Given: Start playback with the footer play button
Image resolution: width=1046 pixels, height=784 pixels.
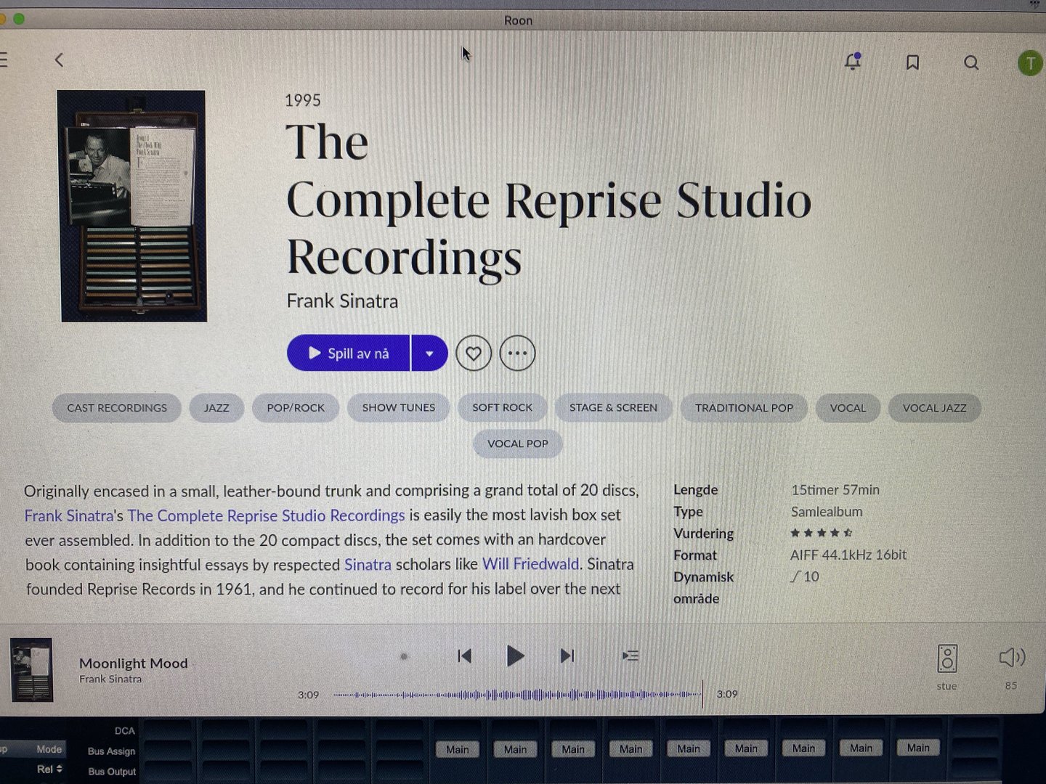Looking at the screenshot, I should (515, 656).
